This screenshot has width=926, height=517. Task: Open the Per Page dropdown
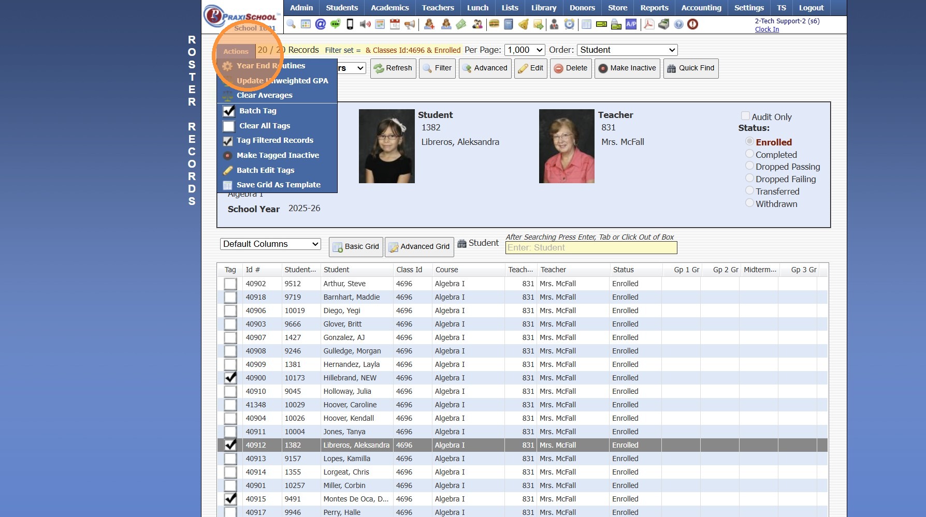point(525,50)
